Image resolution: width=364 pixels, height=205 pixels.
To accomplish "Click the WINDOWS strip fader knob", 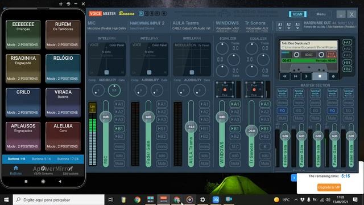I will pyautogui.click(x=222, y=117).
